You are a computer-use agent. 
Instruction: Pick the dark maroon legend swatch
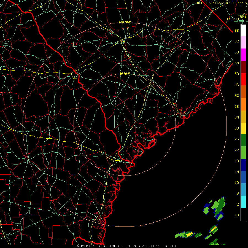pos(243,67)
